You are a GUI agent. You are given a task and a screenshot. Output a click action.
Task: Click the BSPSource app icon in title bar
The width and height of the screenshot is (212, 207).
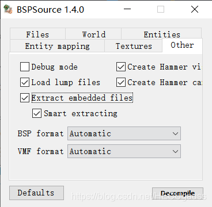coord(8,10)
